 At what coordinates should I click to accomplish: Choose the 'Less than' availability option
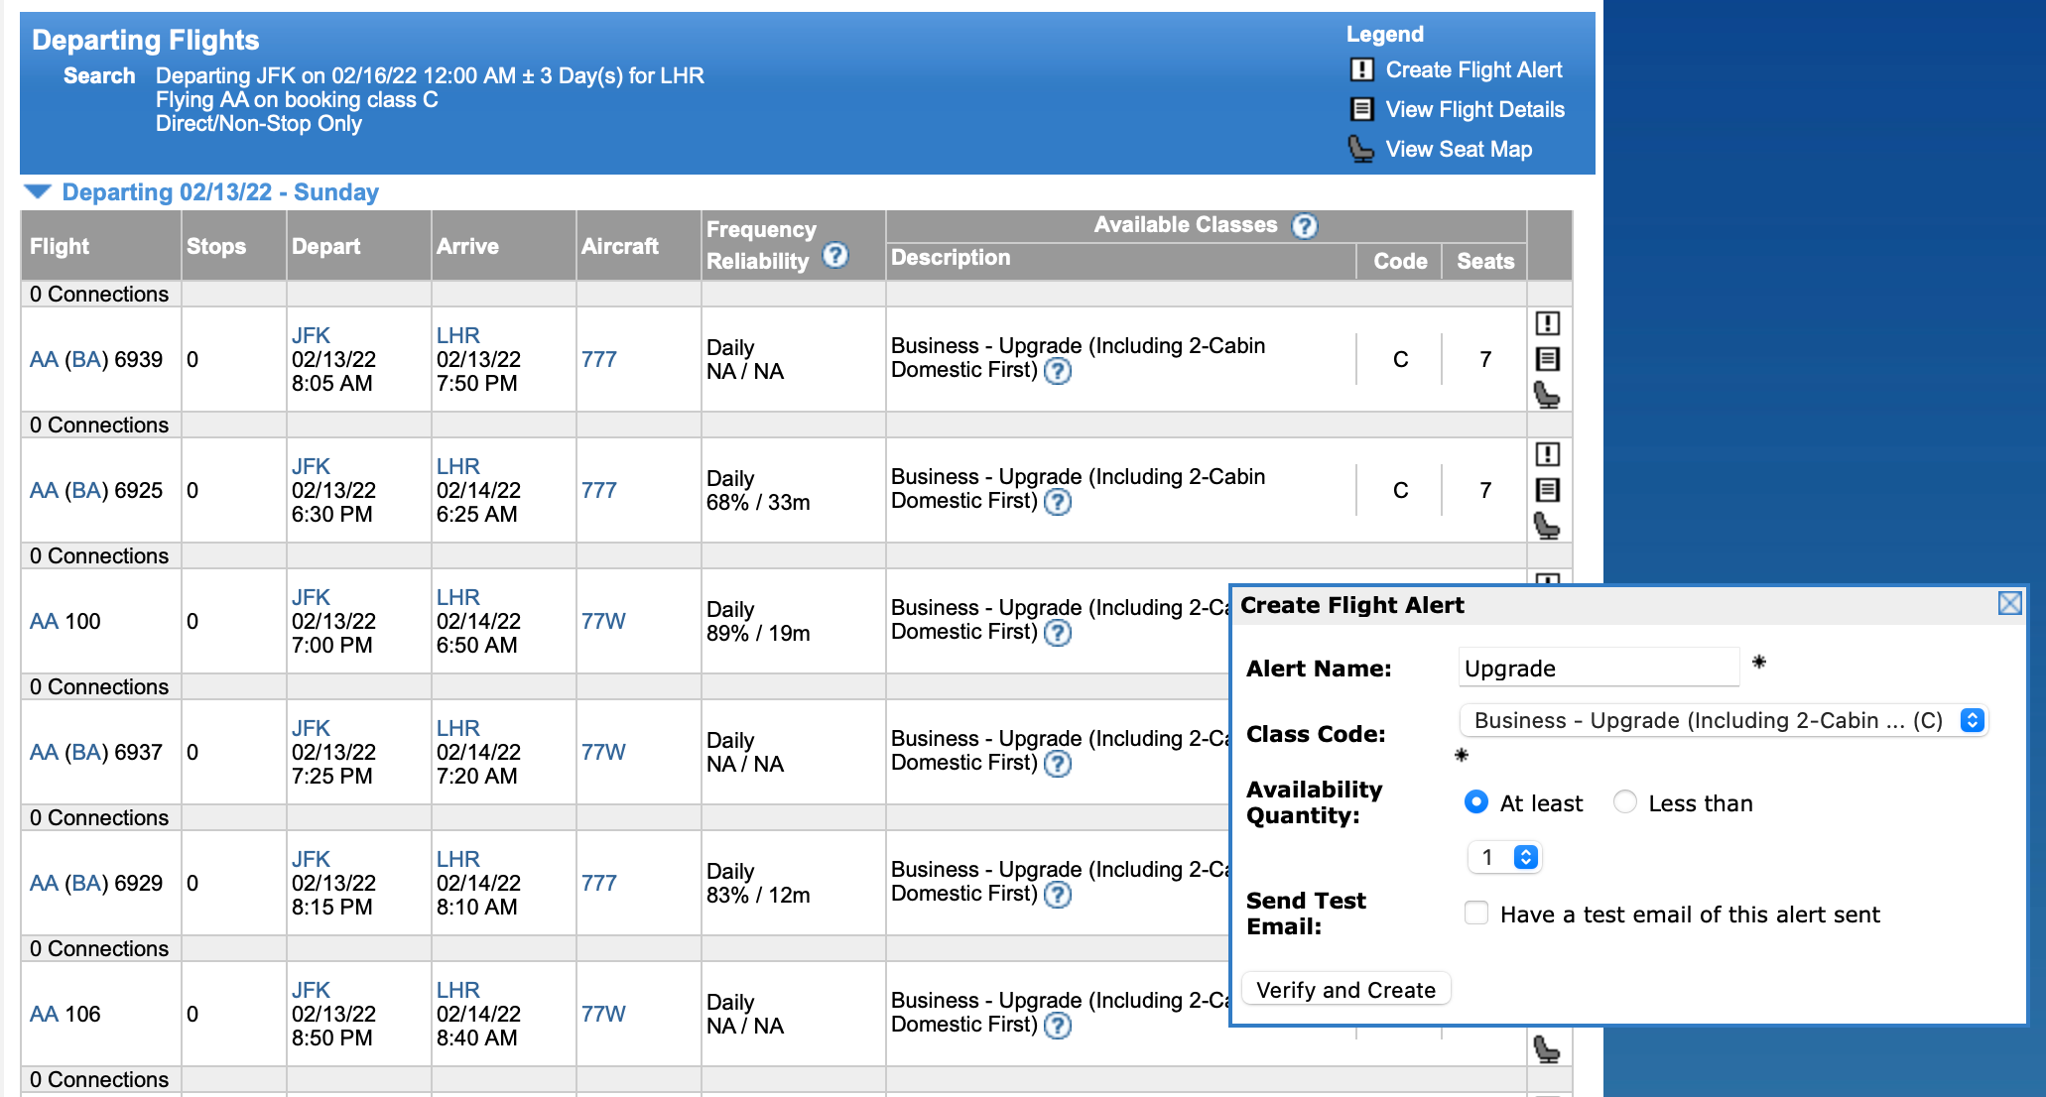coord(1624,802)
